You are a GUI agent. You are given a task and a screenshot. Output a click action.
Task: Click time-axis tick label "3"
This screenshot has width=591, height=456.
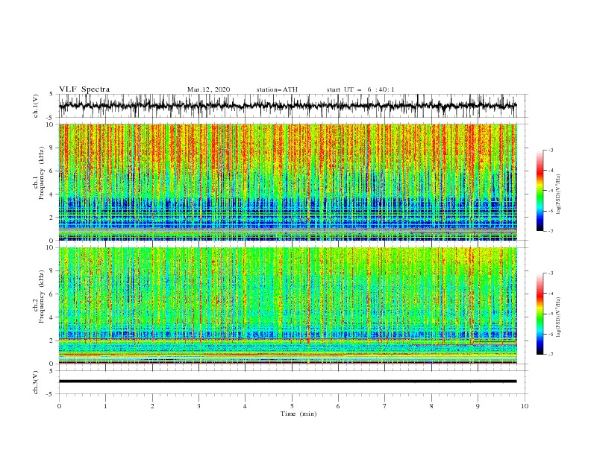(198, 406)
